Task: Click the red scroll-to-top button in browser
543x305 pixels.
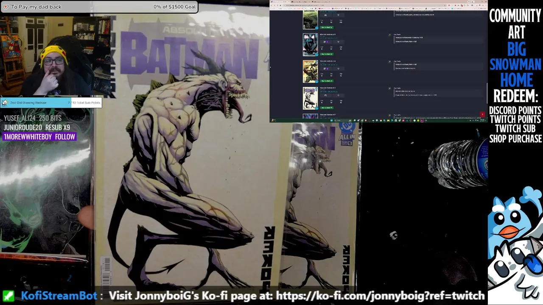Action: [482, 114]
